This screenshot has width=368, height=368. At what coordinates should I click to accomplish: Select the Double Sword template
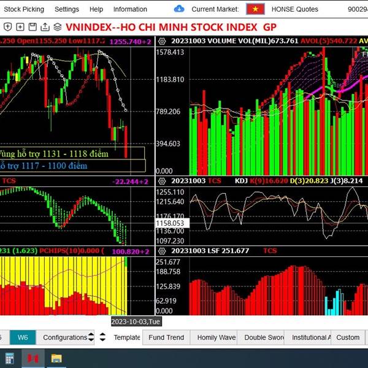pos(261,337)
